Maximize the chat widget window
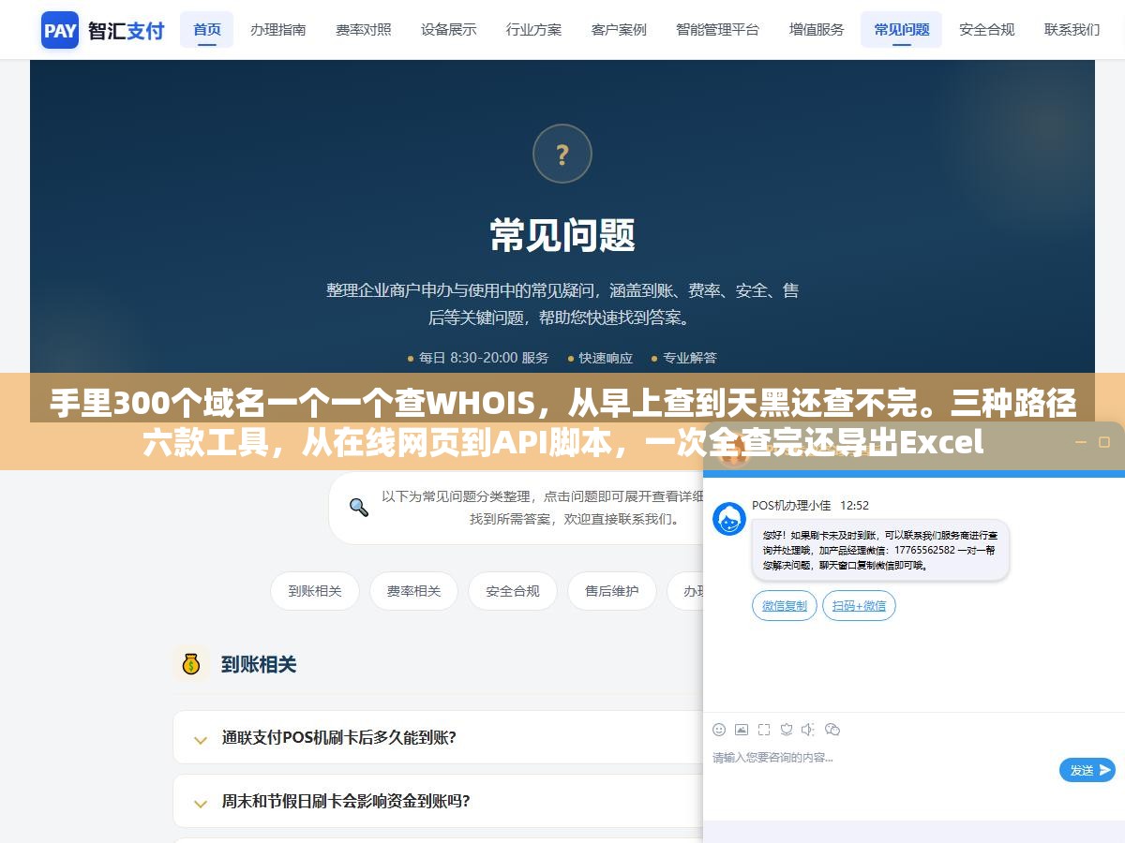The width and height of the screenshot is (1125, 843). point(1103,442)
